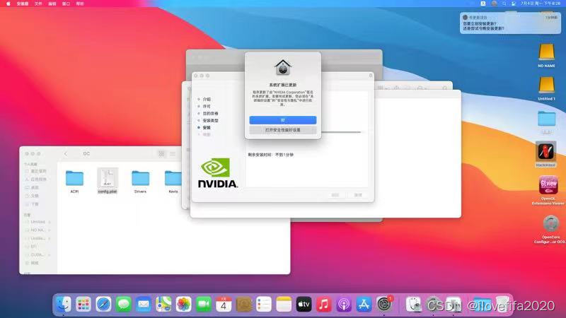
Task: Select the NO NAME drive on desktop
Action: 546,56
